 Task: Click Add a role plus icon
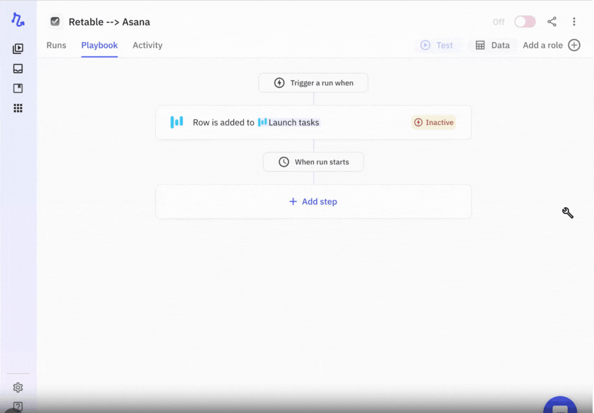pos(574,45)
